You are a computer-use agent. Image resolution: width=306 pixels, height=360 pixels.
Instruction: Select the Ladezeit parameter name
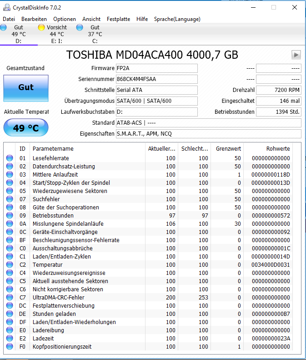click(x=43, y=339)
